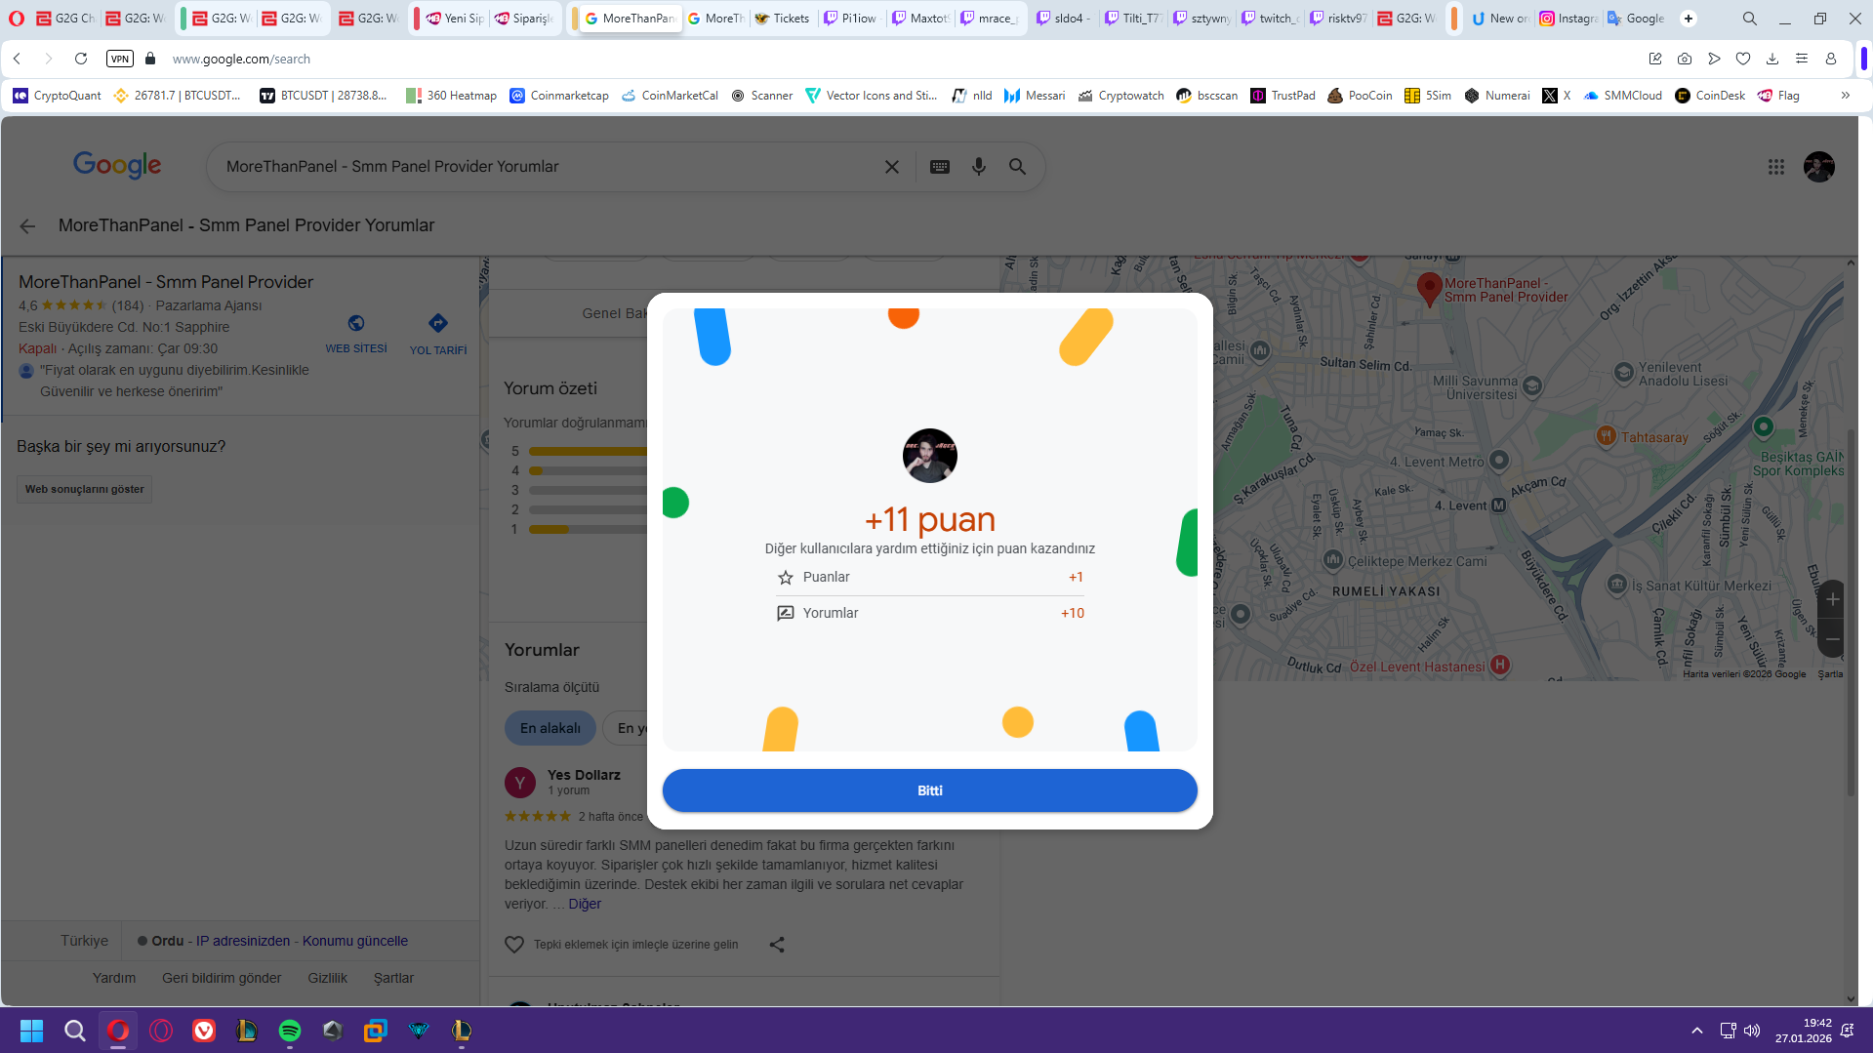Open a new browser tab
The width and height of the screenshot is (1873, 1053).
(1689, 19)
